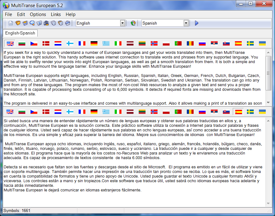Click the swap languages icon
This screenshot has height=216, width=275.
point(133,23)
